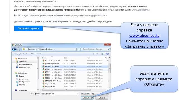The image size is (179, 100).
Task: Open the view options dropdown arrow
Action: pyautogui.click(x=97, y=54)
